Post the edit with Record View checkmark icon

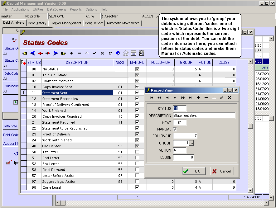[222, 98]
